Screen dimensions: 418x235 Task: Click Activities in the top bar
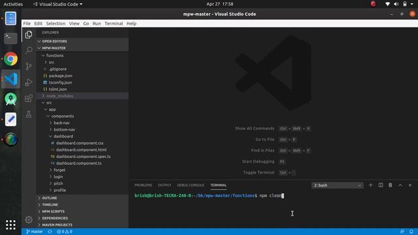click(13, 4)
